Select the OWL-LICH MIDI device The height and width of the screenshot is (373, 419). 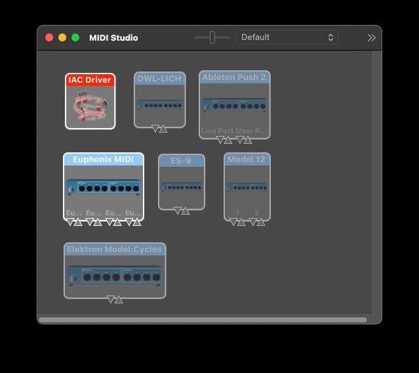point(159,100)
